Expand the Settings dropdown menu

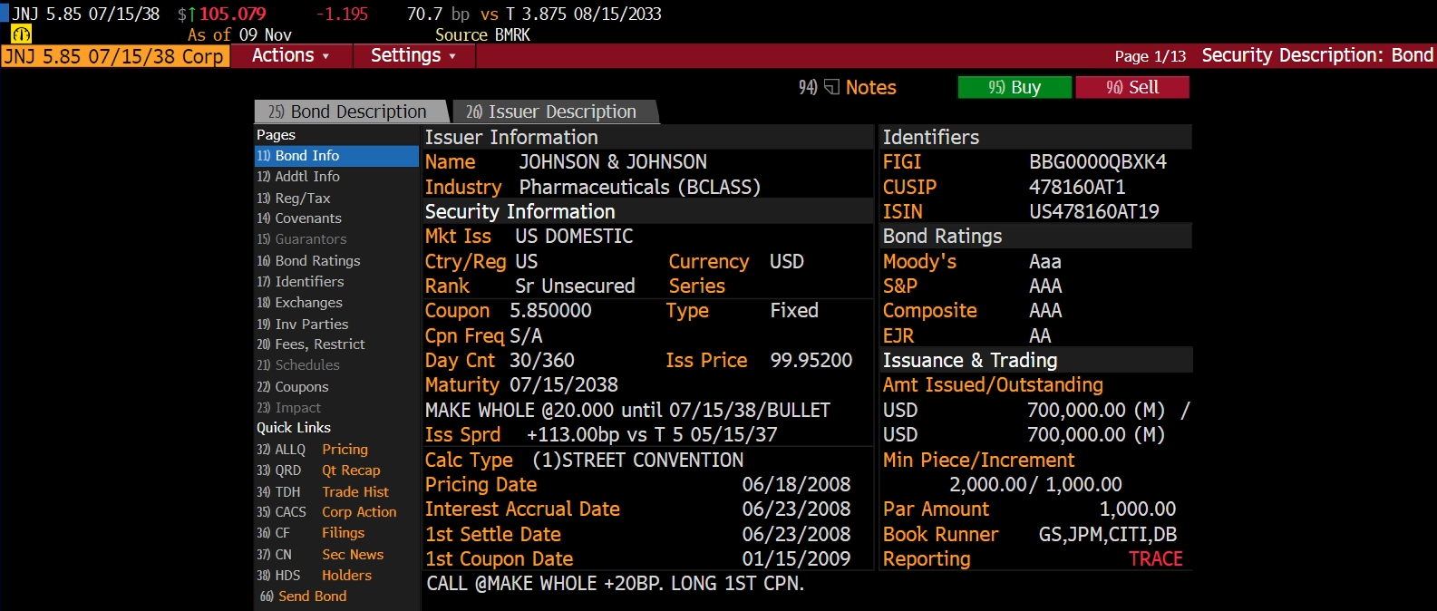point(413,56)
